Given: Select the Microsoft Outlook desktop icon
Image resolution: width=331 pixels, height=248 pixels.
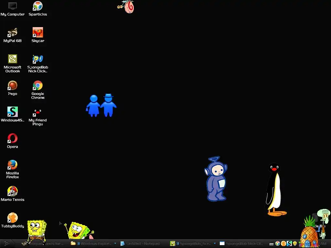Looking at the screenshot, I should (x=13, y=64).
